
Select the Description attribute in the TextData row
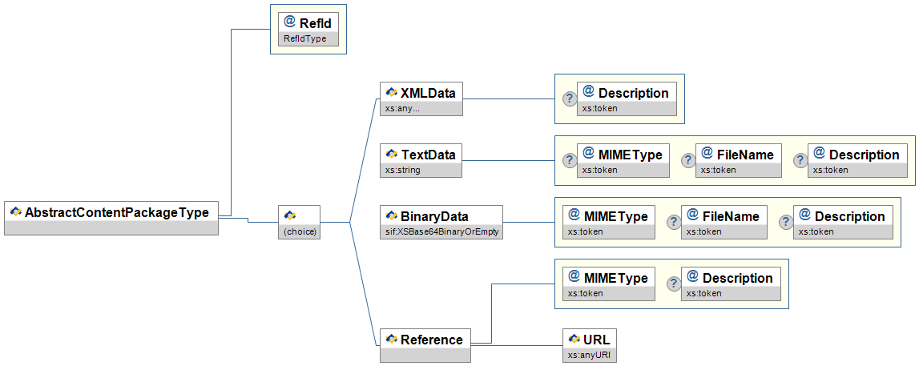[x=857, y=160]
